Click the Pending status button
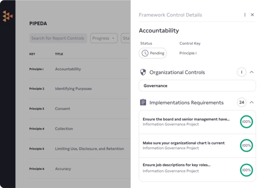 tap(152, 53)
